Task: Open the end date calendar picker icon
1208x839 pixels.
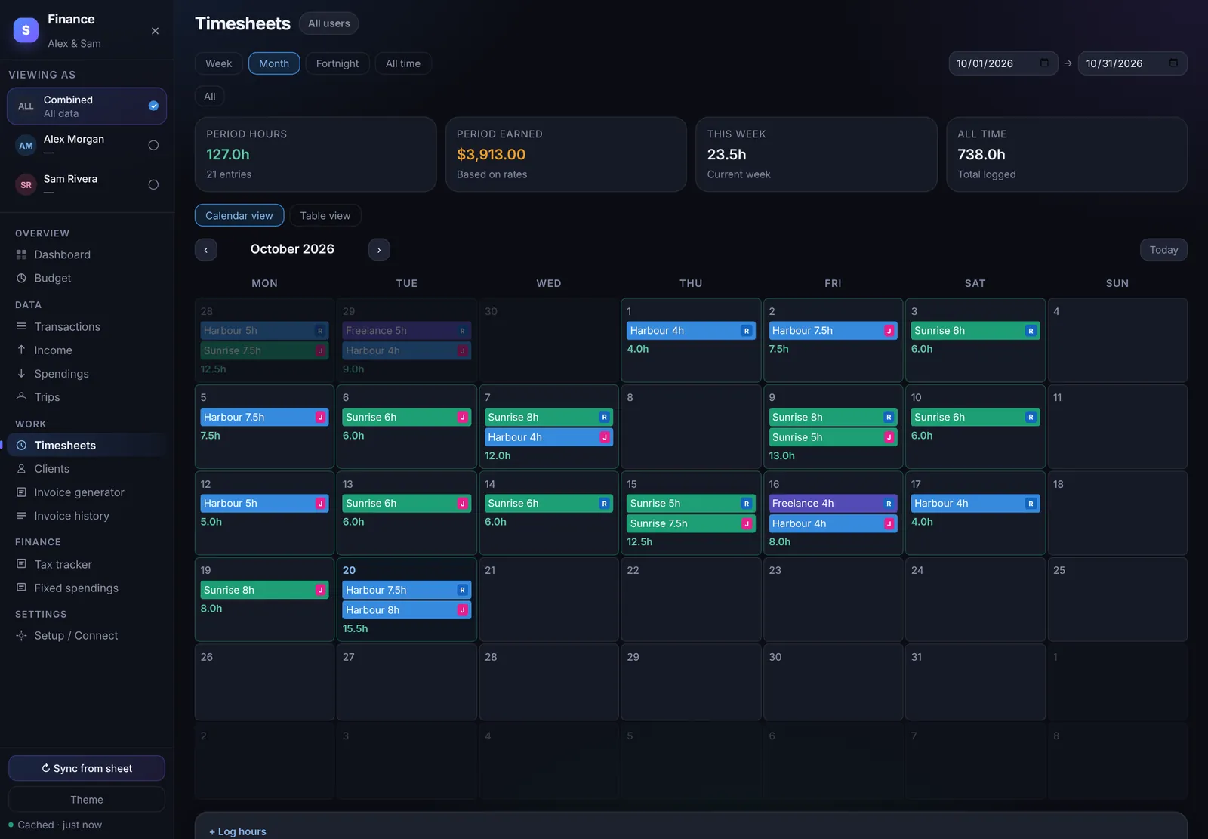Action: click(x=1173, y=63)
